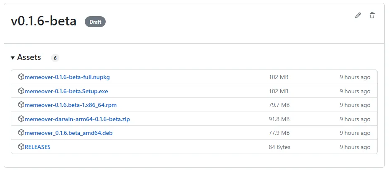391x174 pixels.
Task: Click package icon beside RELEASES
Action: [x=21, y=147]
